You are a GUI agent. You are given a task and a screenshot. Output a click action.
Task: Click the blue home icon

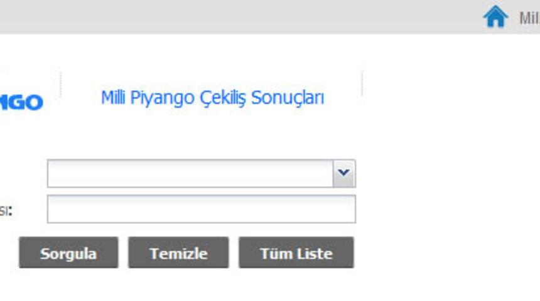495,16
